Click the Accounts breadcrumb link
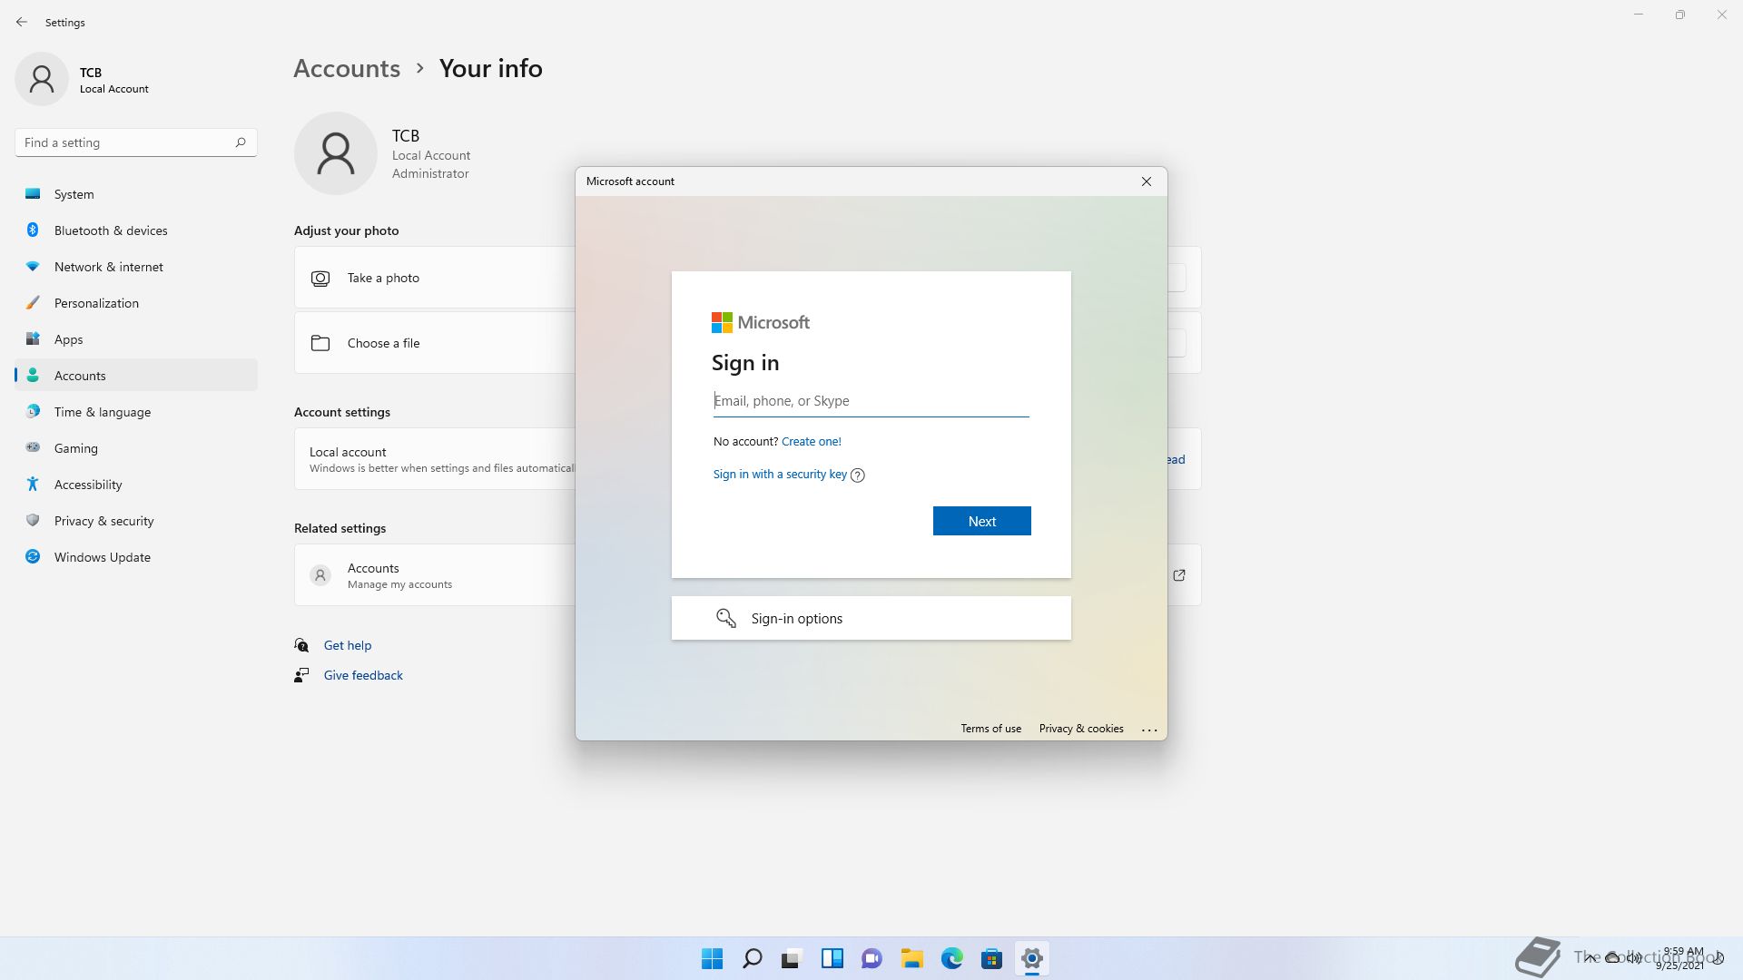Screen dimensions: 1743x980 coord(347,68)
